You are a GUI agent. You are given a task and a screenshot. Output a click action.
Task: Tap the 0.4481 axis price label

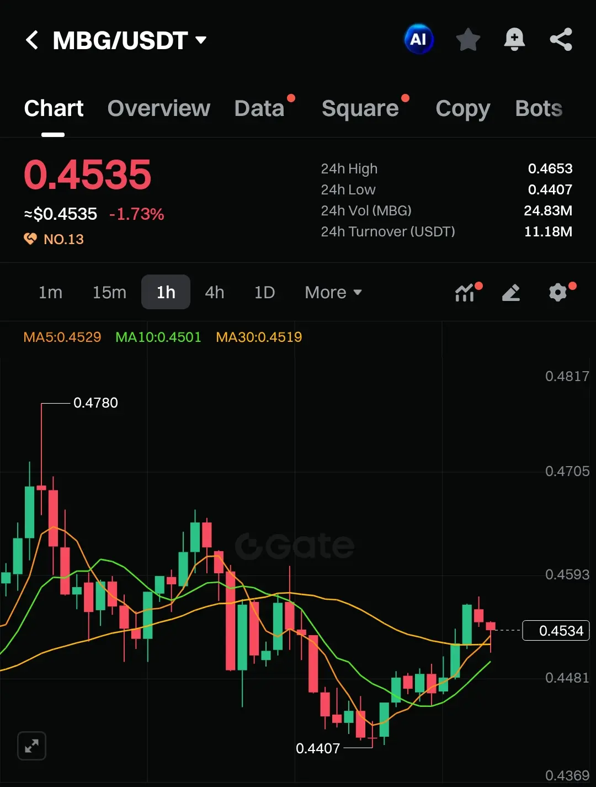pos(567,678)
